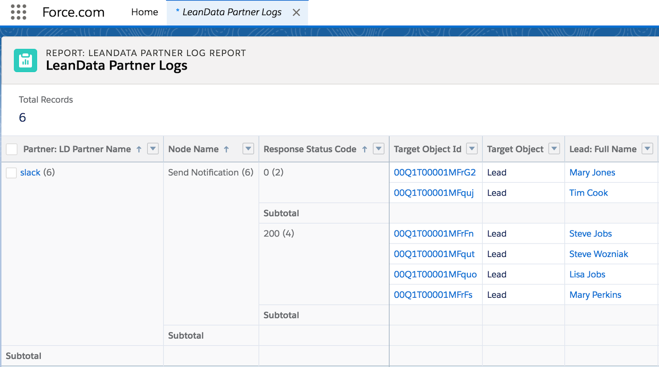
Task: Check the slack group row checkbox
Action: point(11,173)
